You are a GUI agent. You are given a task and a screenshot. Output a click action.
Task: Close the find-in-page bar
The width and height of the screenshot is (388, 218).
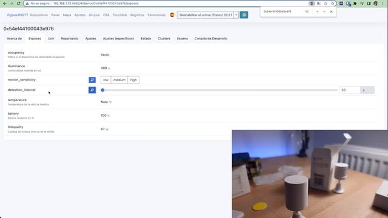coord(332,12)
